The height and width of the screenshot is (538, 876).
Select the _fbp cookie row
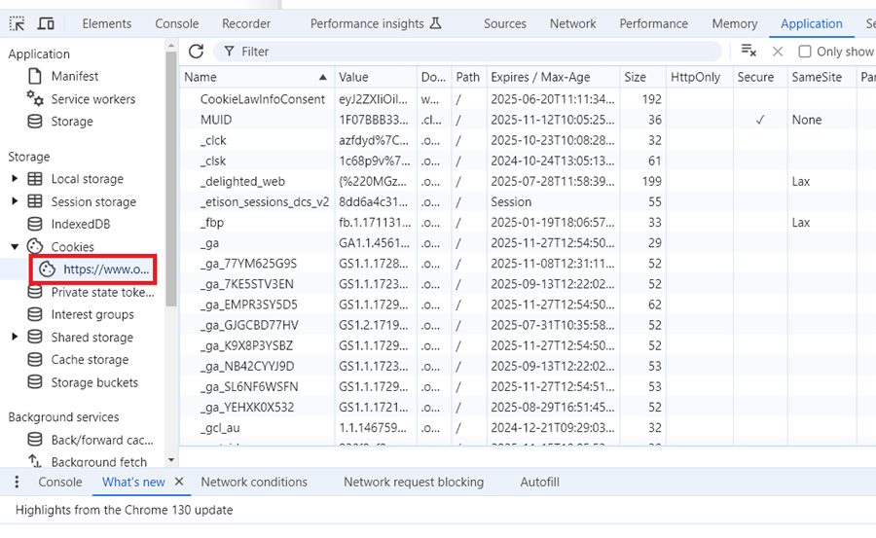[528, 223]
